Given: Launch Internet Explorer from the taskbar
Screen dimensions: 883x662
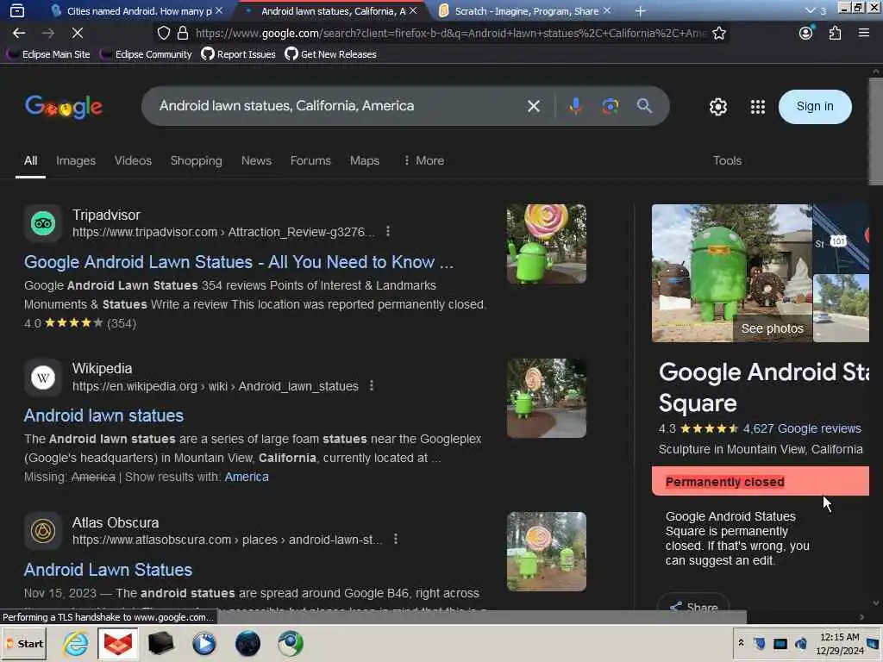Looking at the screenshot, I should tap(76, 644).
